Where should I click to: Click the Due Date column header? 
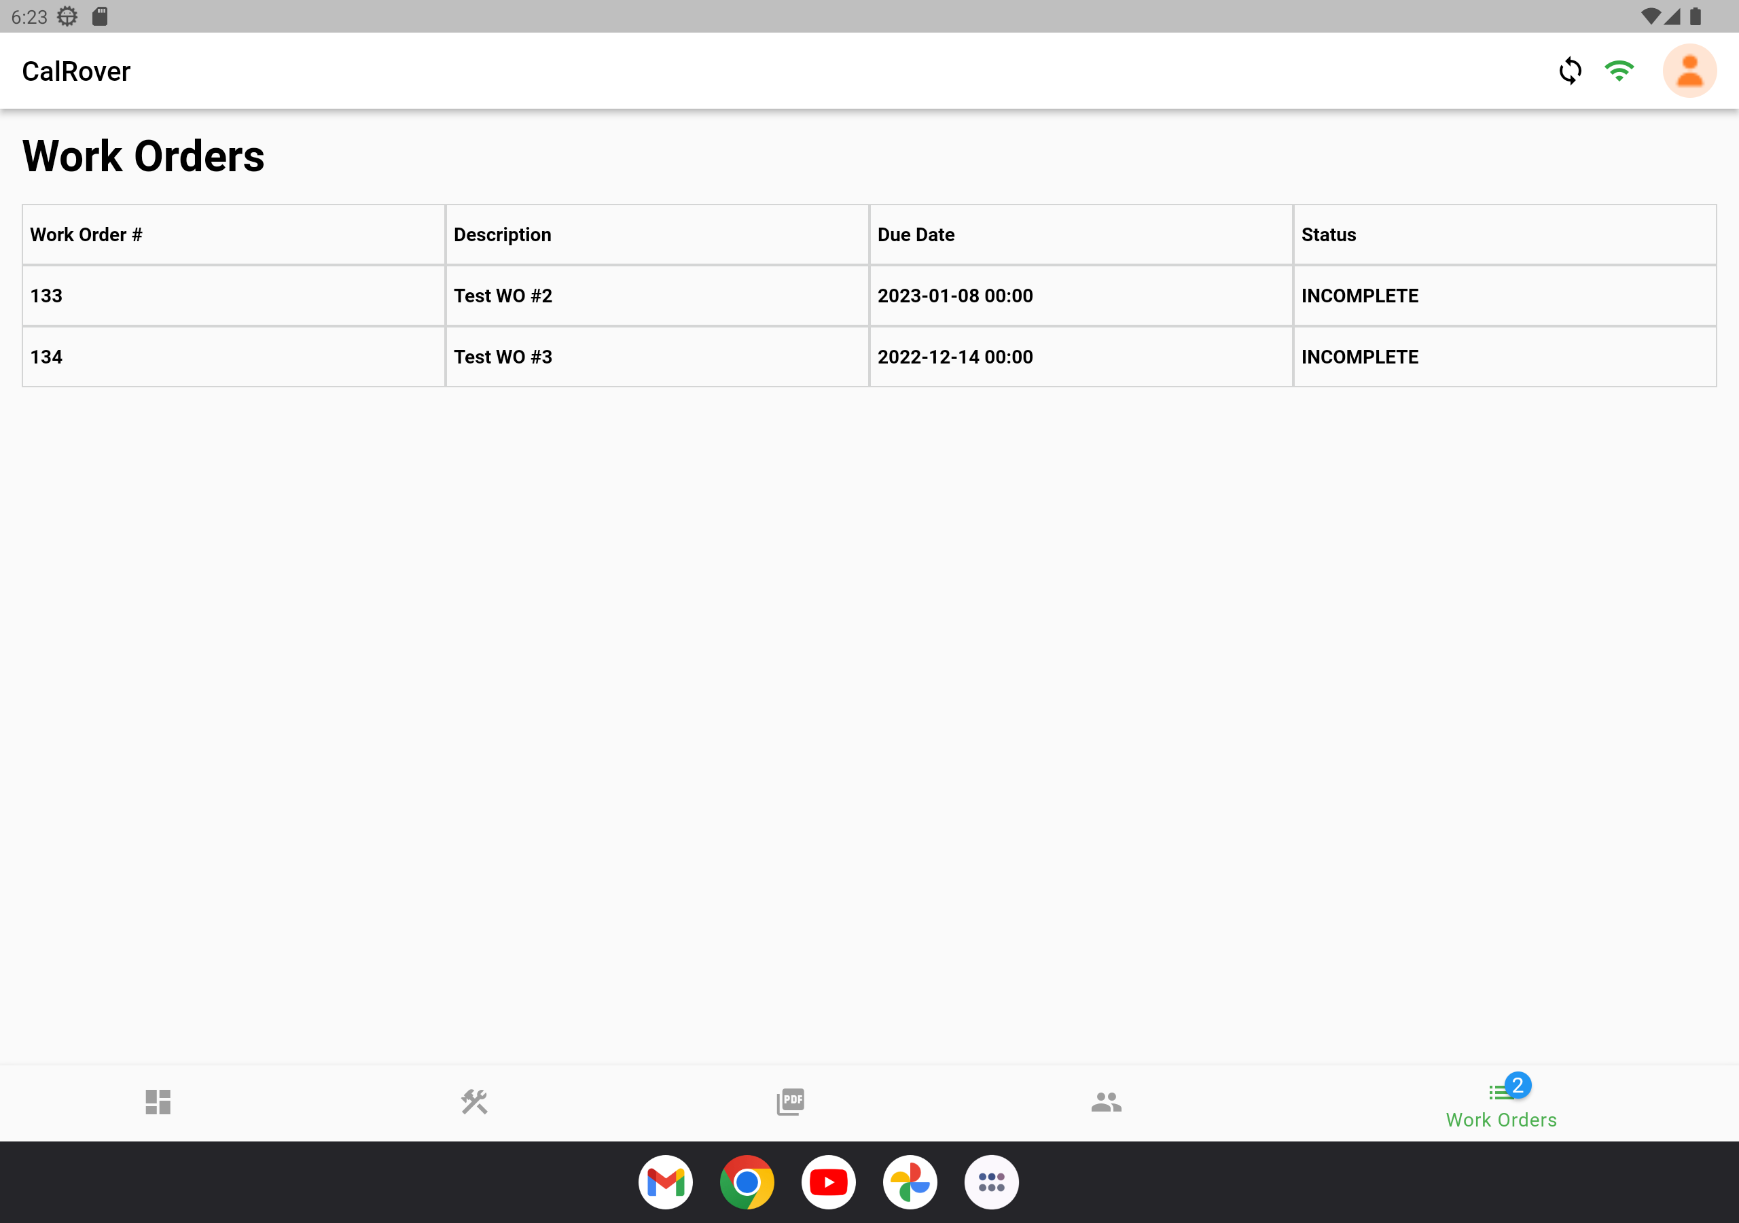[916, 235]
